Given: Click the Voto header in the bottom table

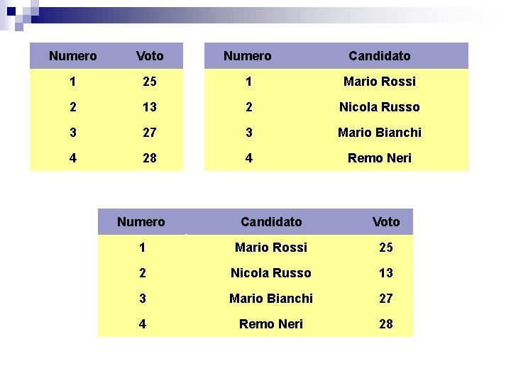Looking at the screenshot, I should (386, 222).
